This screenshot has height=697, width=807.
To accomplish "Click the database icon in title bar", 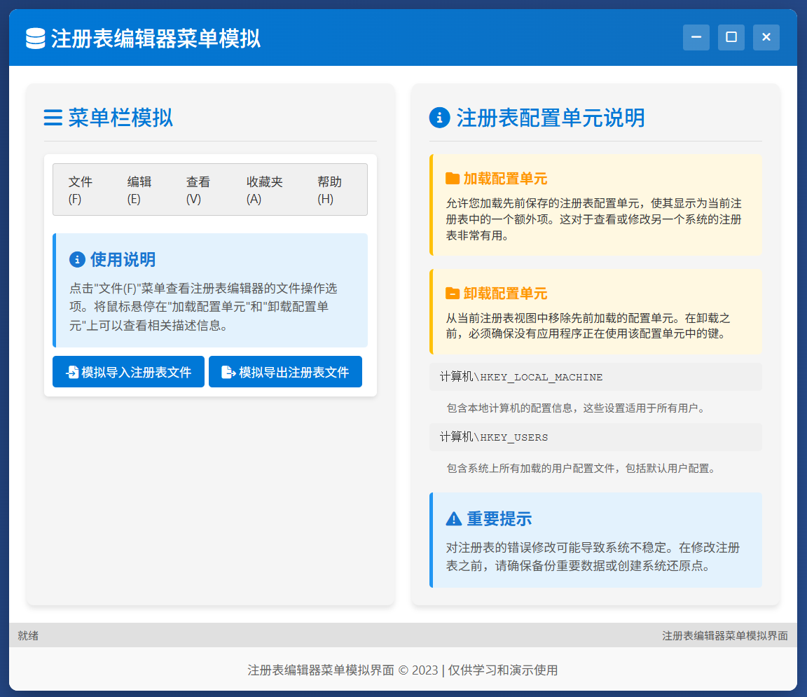I will (36, 39).
